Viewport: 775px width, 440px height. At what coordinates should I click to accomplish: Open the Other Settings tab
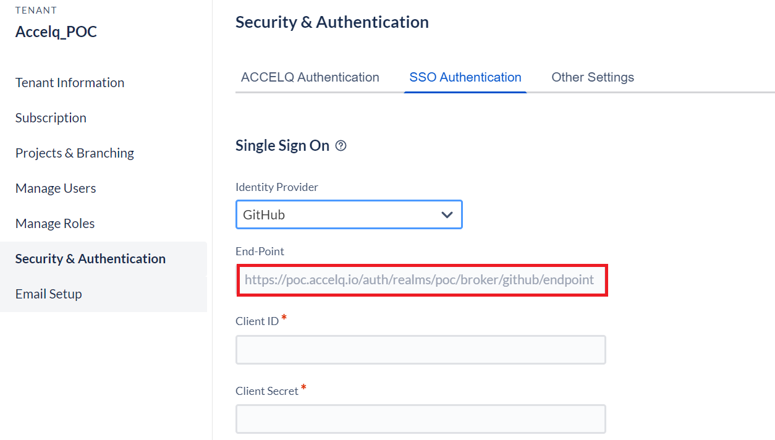pos(593,77)
